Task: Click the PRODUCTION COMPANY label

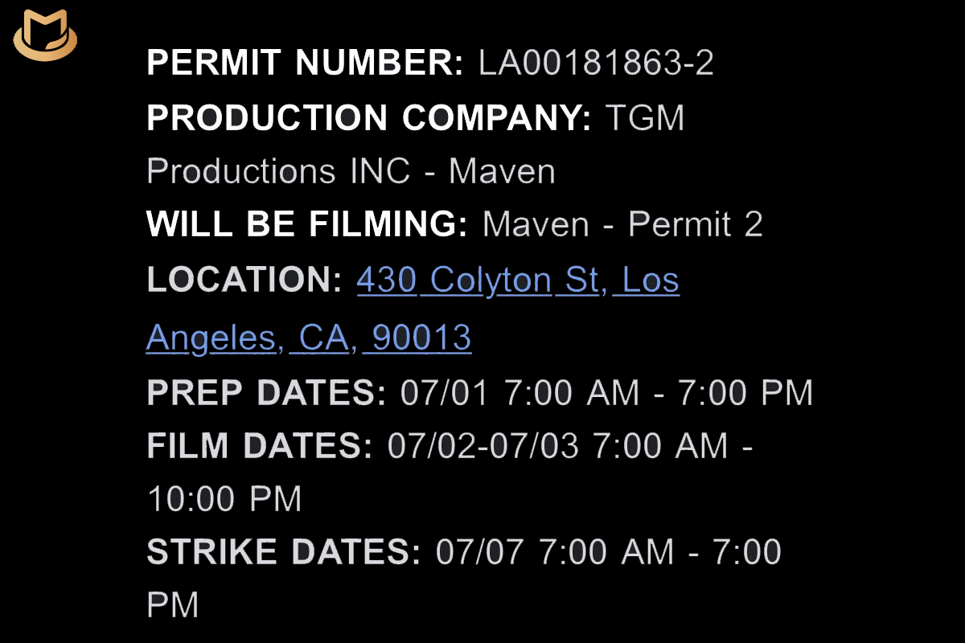Action: (369, 118)
